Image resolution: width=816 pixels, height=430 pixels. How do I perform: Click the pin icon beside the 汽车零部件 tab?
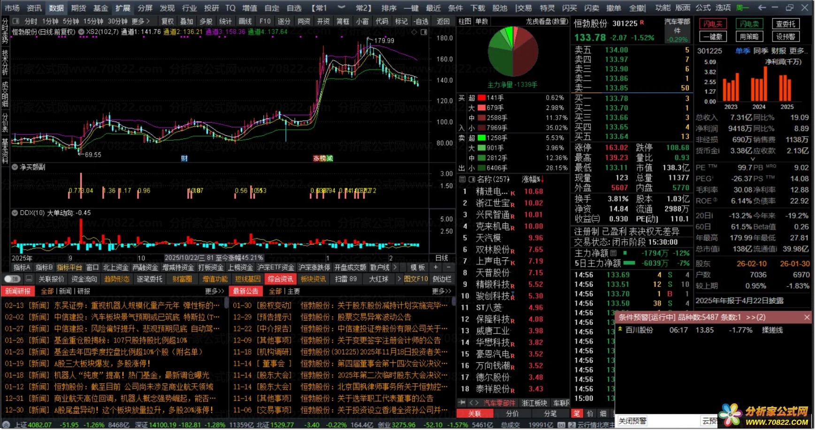[462, 403]
